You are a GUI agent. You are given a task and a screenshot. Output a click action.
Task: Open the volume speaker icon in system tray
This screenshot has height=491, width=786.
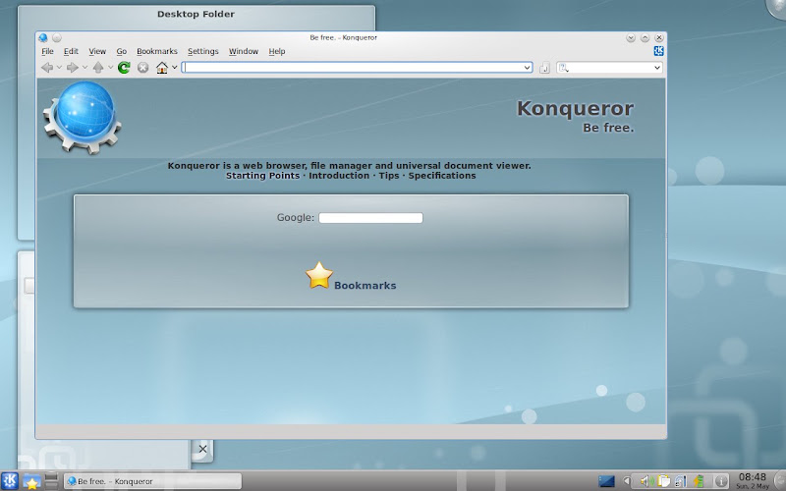(x=646, y=481)
